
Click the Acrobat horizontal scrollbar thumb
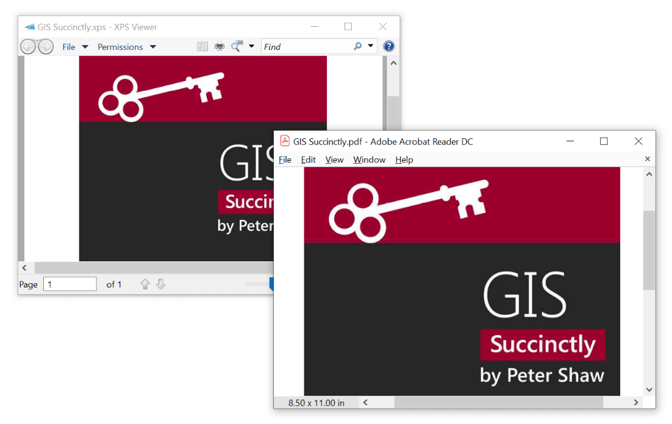[x=498, y=403]
